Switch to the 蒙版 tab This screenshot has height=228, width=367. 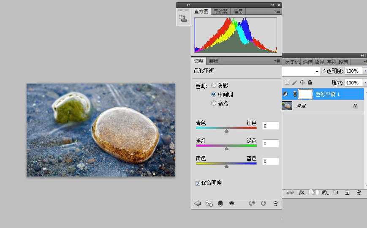[214, 61]
